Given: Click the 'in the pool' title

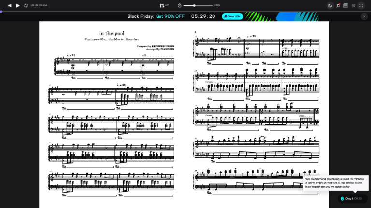Looking at the screenshot, I should [112, 34].
